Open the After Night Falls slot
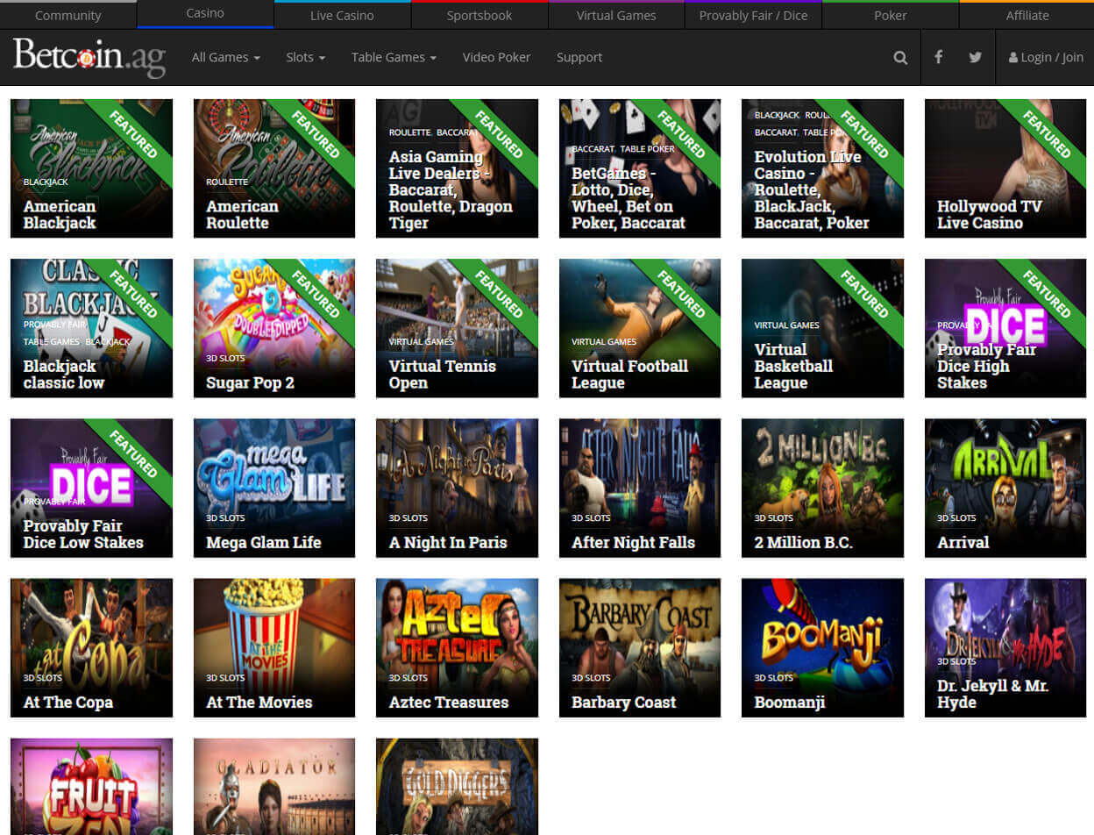The image size is (1094, 835). (640, 488)
